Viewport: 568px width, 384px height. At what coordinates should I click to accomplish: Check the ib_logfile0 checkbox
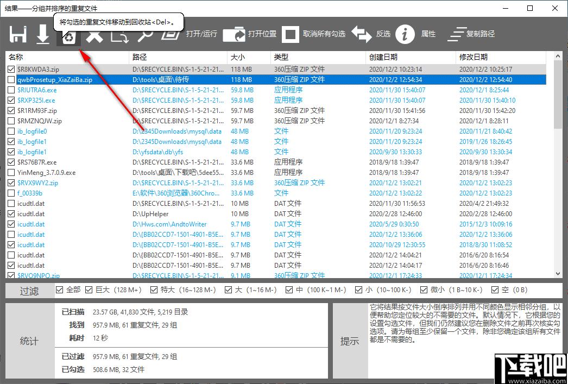11,131
